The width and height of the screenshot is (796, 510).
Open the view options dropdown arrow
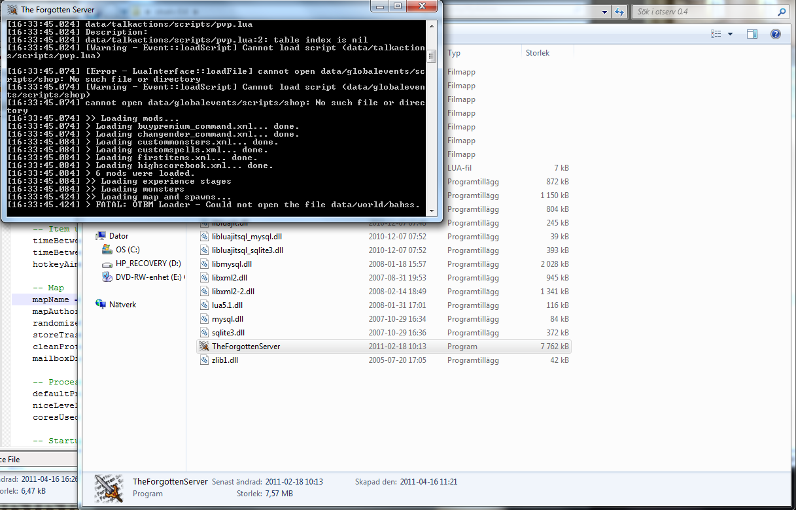(x=730, y=34)
